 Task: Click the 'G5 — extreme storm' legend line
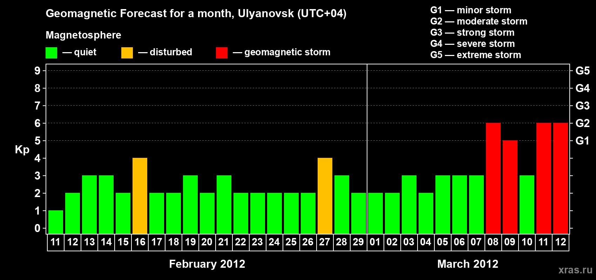pos(476,55)
